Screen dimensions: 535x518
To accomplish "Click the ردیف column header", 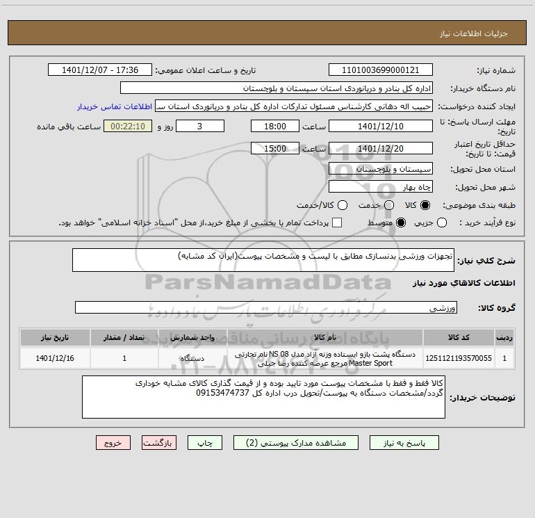I will point(504,337).
